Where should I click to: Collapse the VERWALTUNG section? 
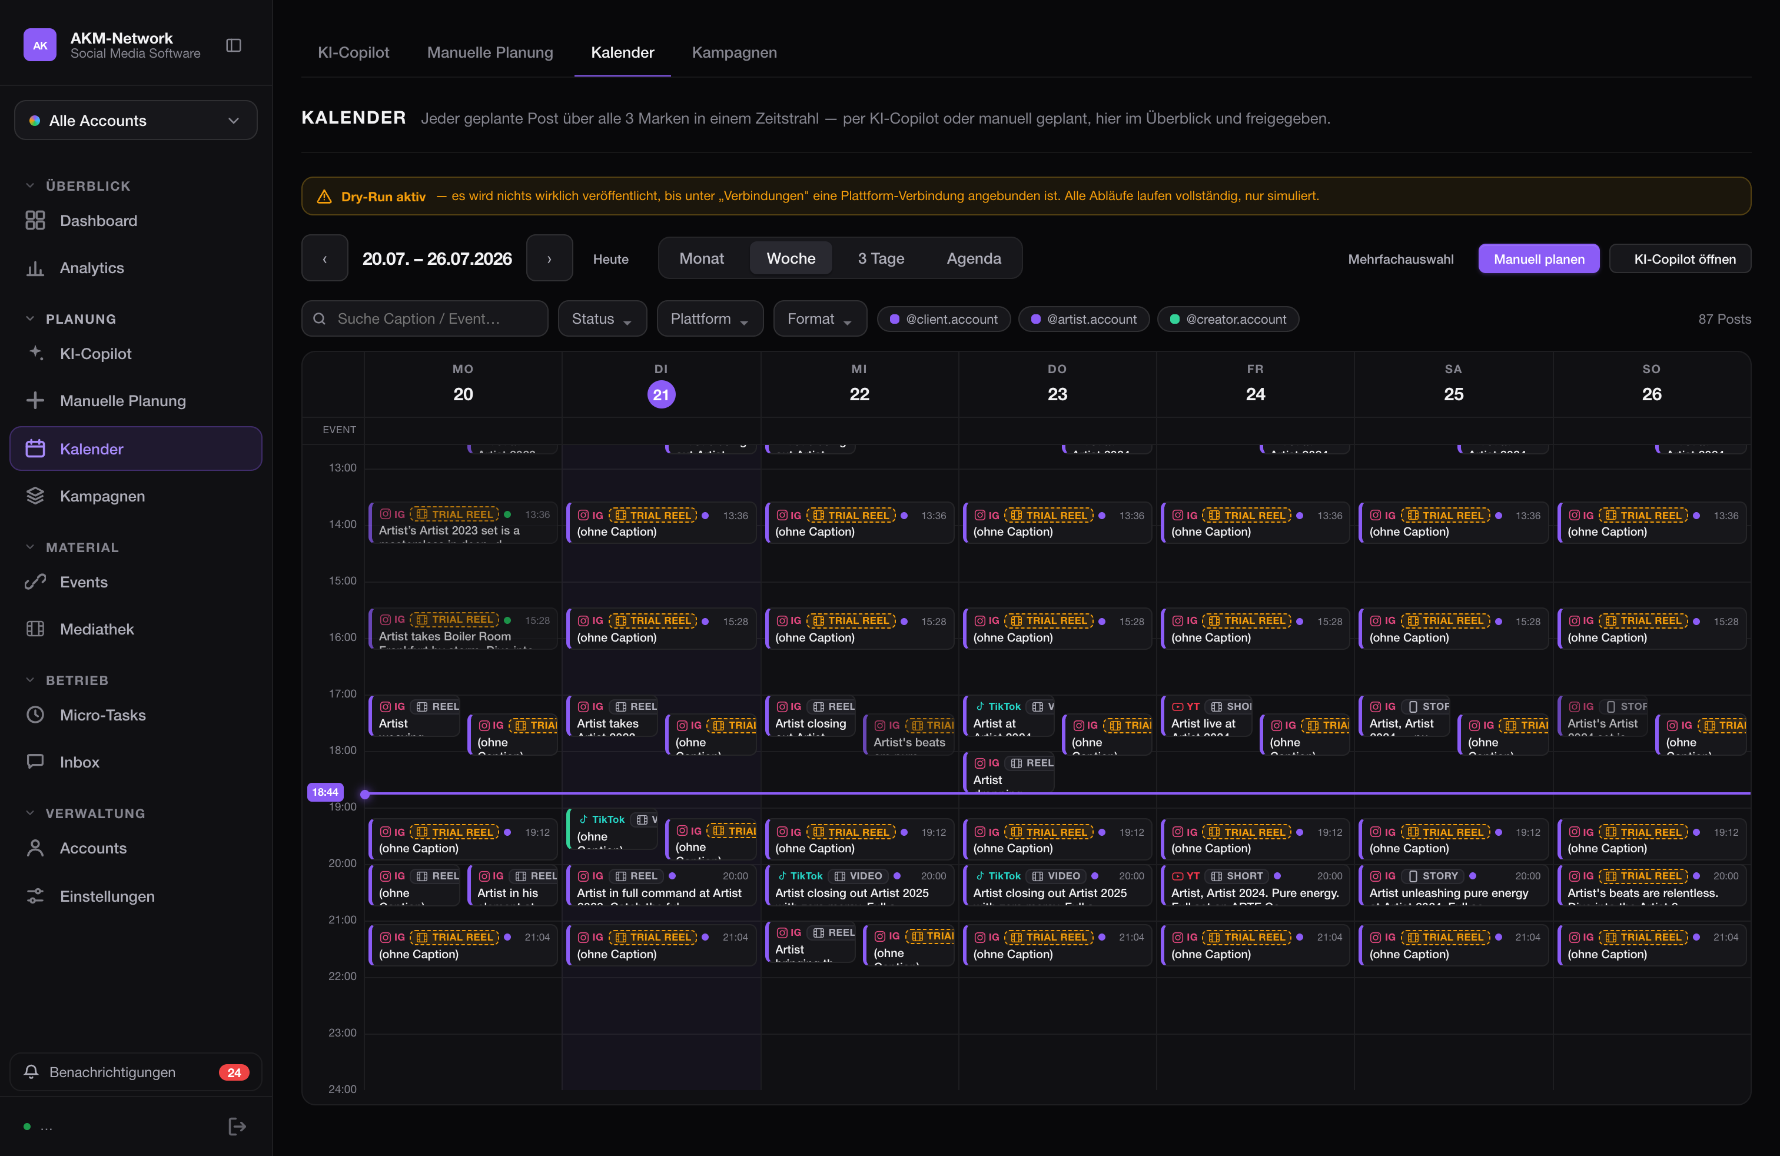(x=85, y=813)
